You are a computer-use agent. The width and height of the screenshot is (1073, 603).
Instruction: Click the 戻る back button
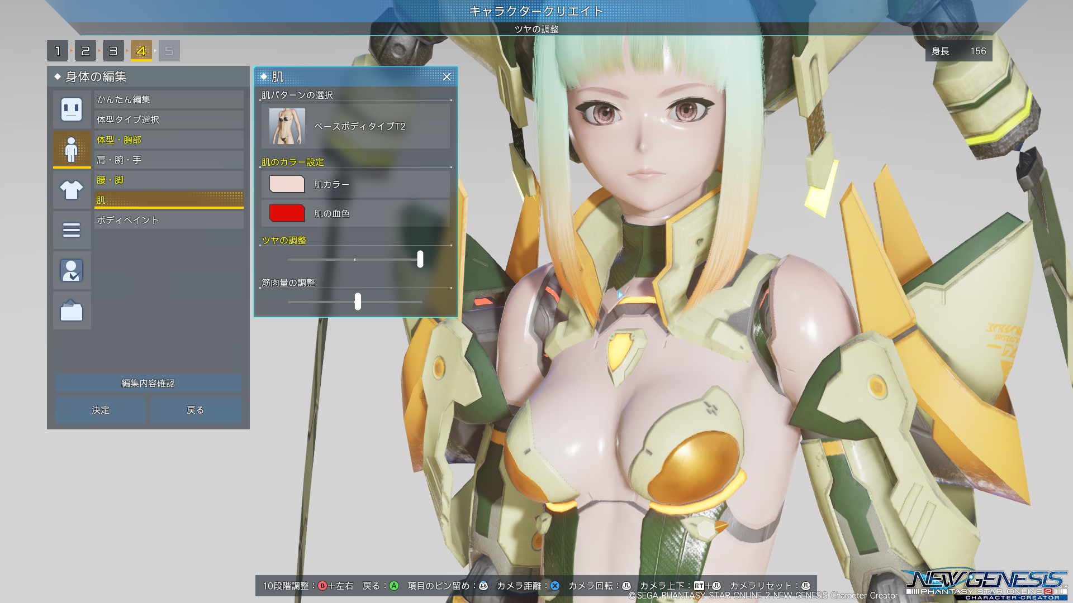tap(195, 410)
